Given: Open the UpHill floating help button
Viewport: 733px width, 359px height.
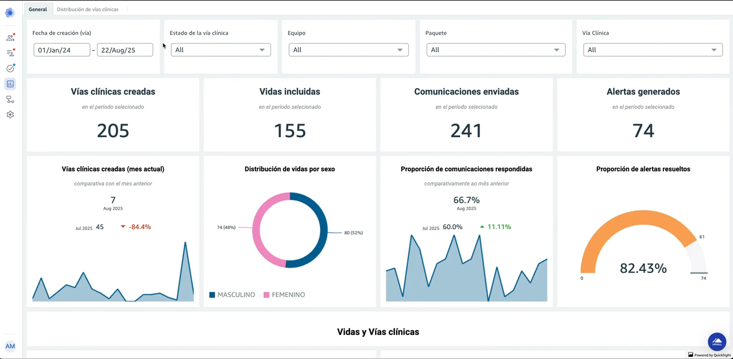Looking at the screenshot, I should 717,342.
